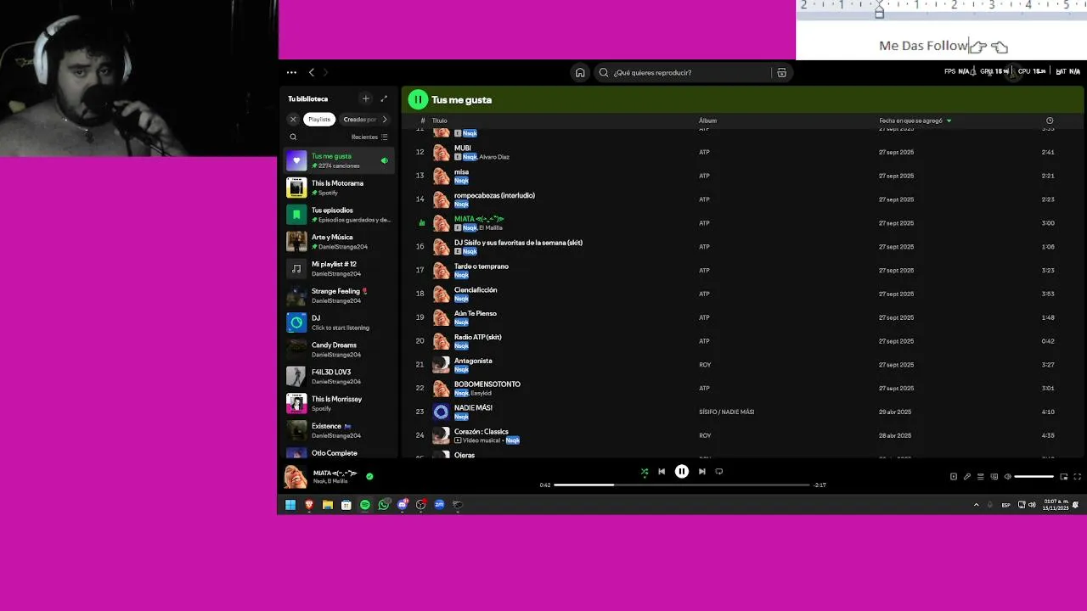Open Mi playlist # 12
The width and height of the screenshot is (1087, 611).
point(339,269)
